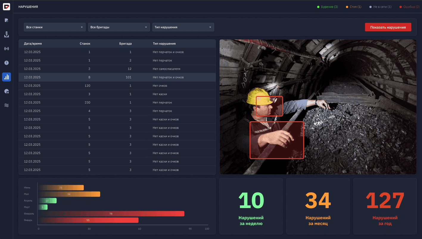422x239 pixels.
Task: Sort table by 'Дата/время' column header
Action: tap(33, 44)
